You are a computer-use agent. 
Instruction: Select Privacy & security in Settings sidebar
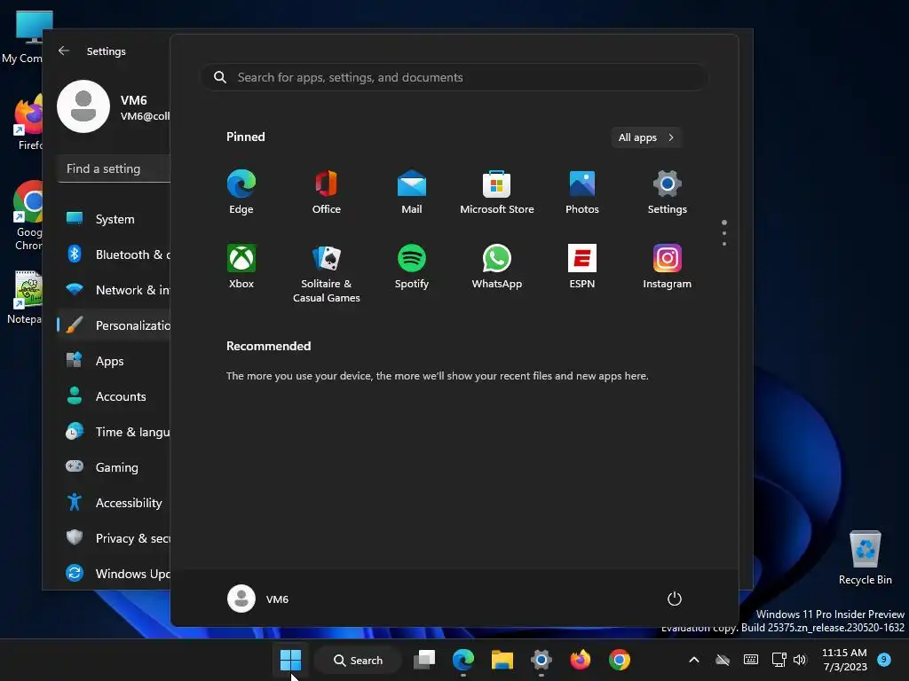click(115, 538)
